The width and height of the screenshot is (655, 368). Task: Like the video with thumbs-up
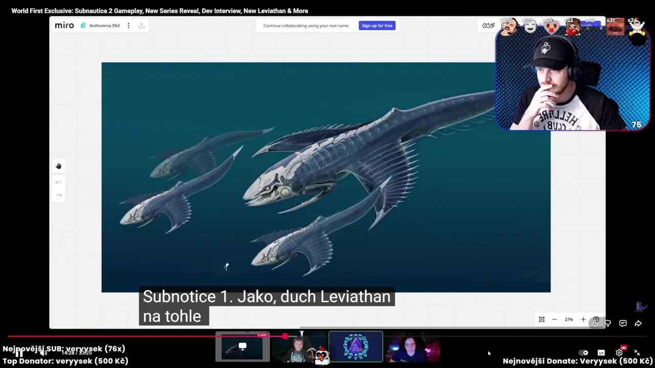(595, 324)
